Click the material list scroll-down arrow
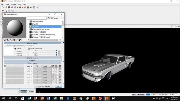The width and height of the screenshot is (180, 101). (x=62, y=38)
